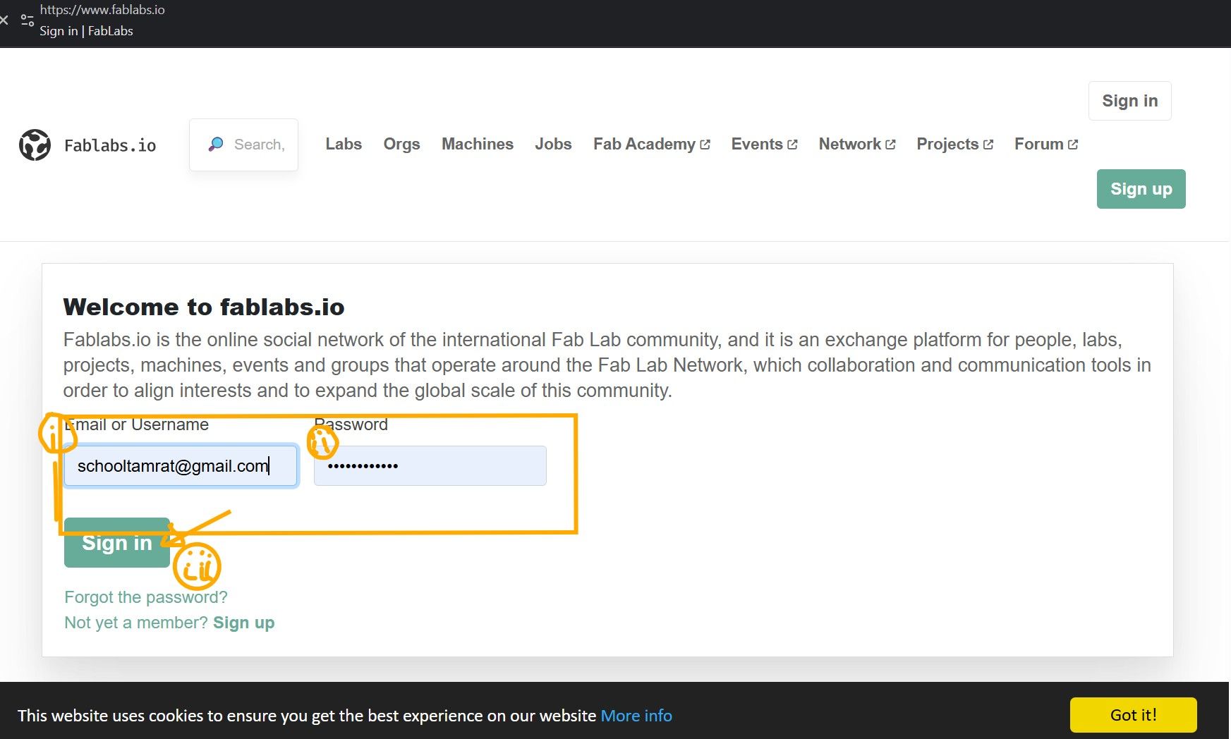The image size is (1231, 739).
Task: Open the More info cookie link
Action: [636, 716]
